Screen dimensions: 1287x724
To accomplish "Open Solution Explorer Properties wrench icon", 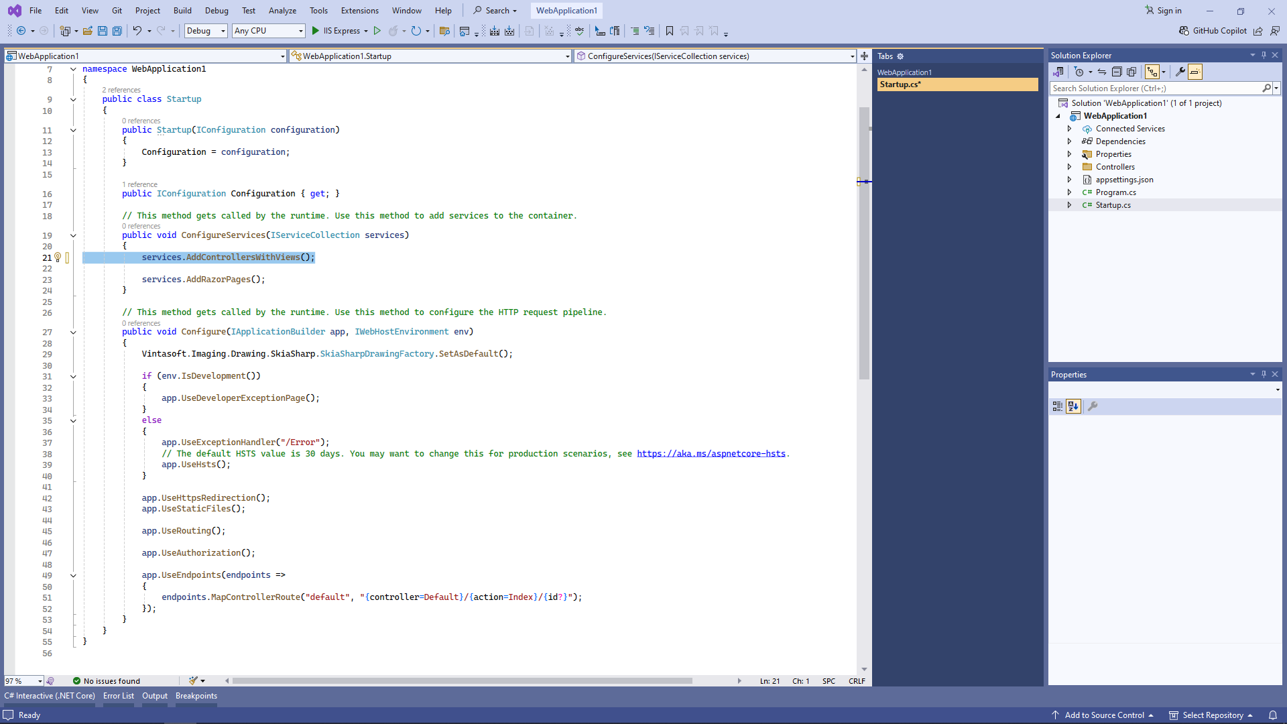I will coord(1180,72).
